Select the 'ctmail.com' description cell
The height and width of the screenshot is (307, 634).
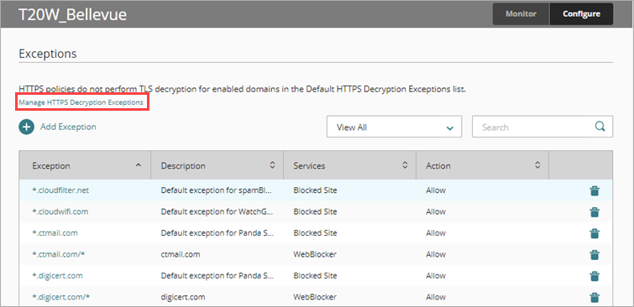[x=181, y=254]
